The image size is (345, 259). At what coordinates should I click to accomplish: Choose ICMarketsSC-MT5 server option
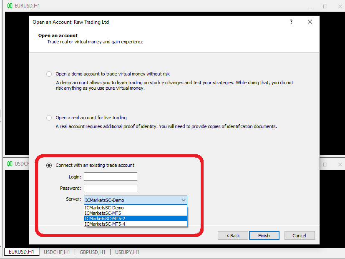104,212
